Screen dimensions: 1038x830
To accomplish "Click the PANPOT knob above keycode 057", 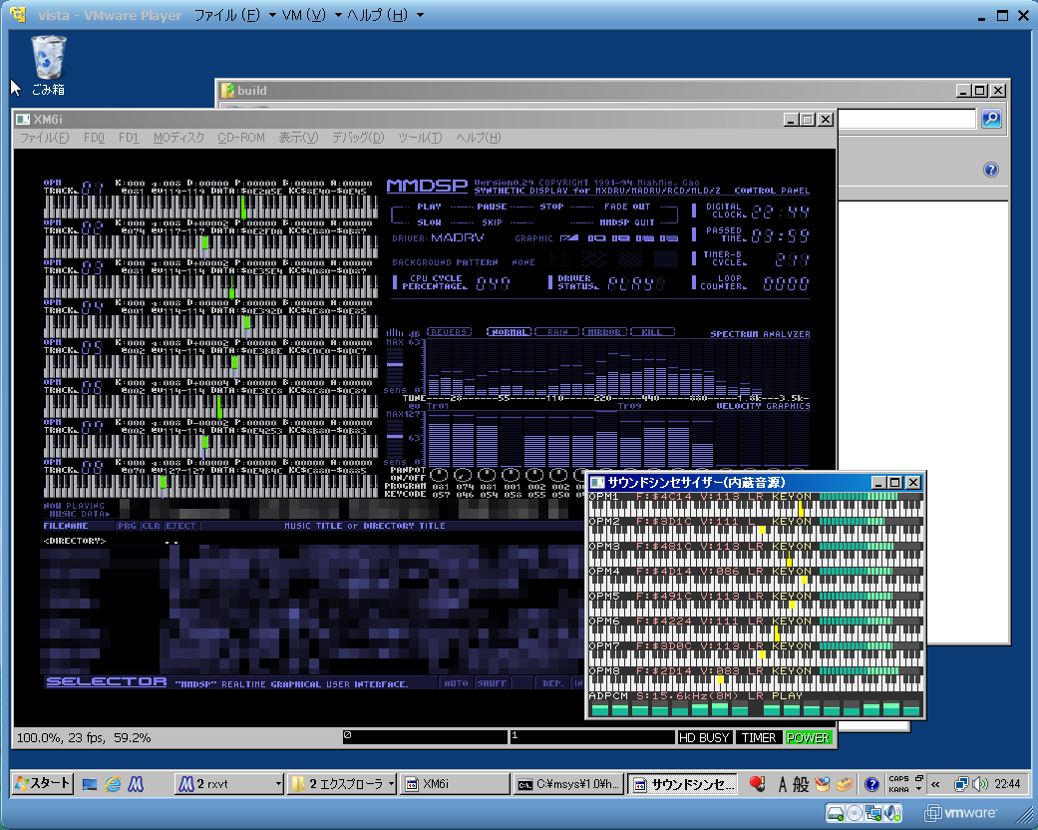I will (439, 475).
